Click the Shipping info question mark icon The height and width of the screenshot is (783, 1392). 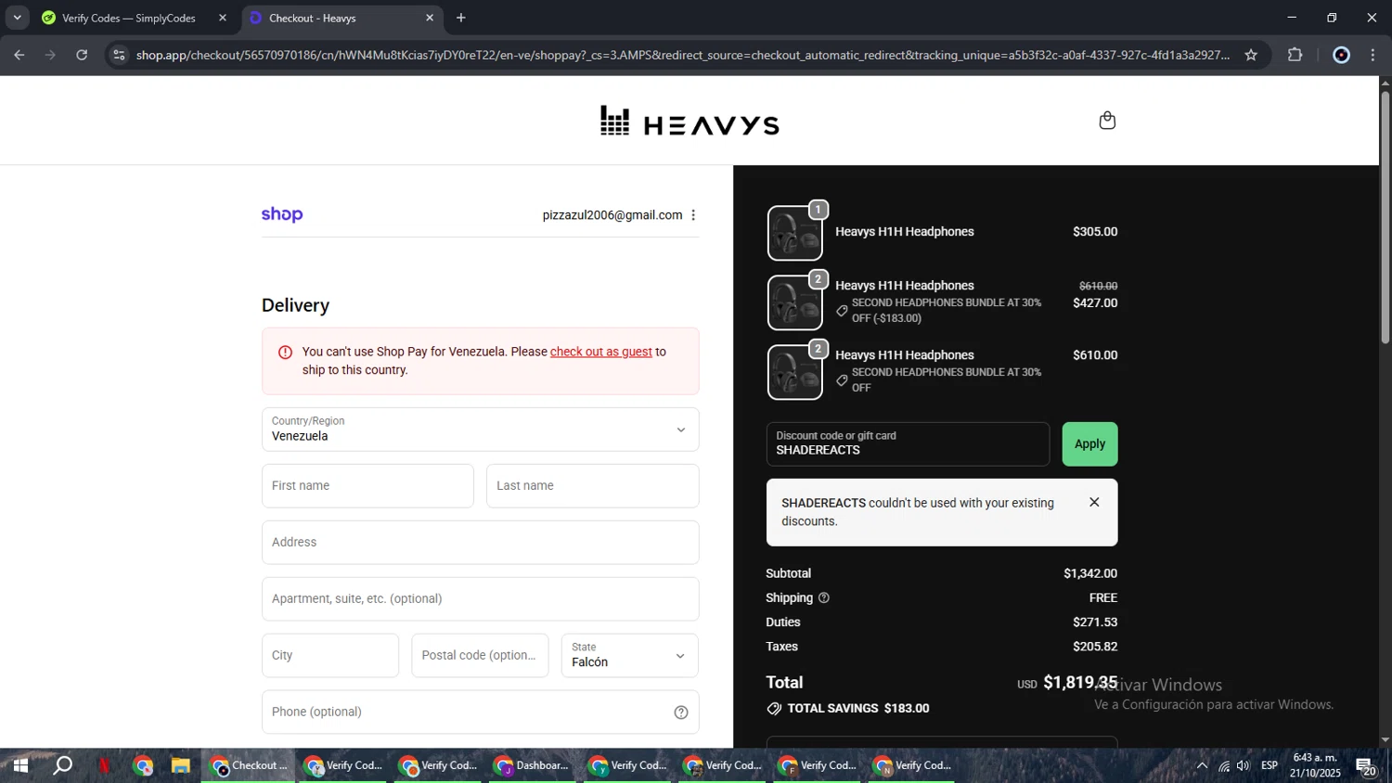(824, 598)
